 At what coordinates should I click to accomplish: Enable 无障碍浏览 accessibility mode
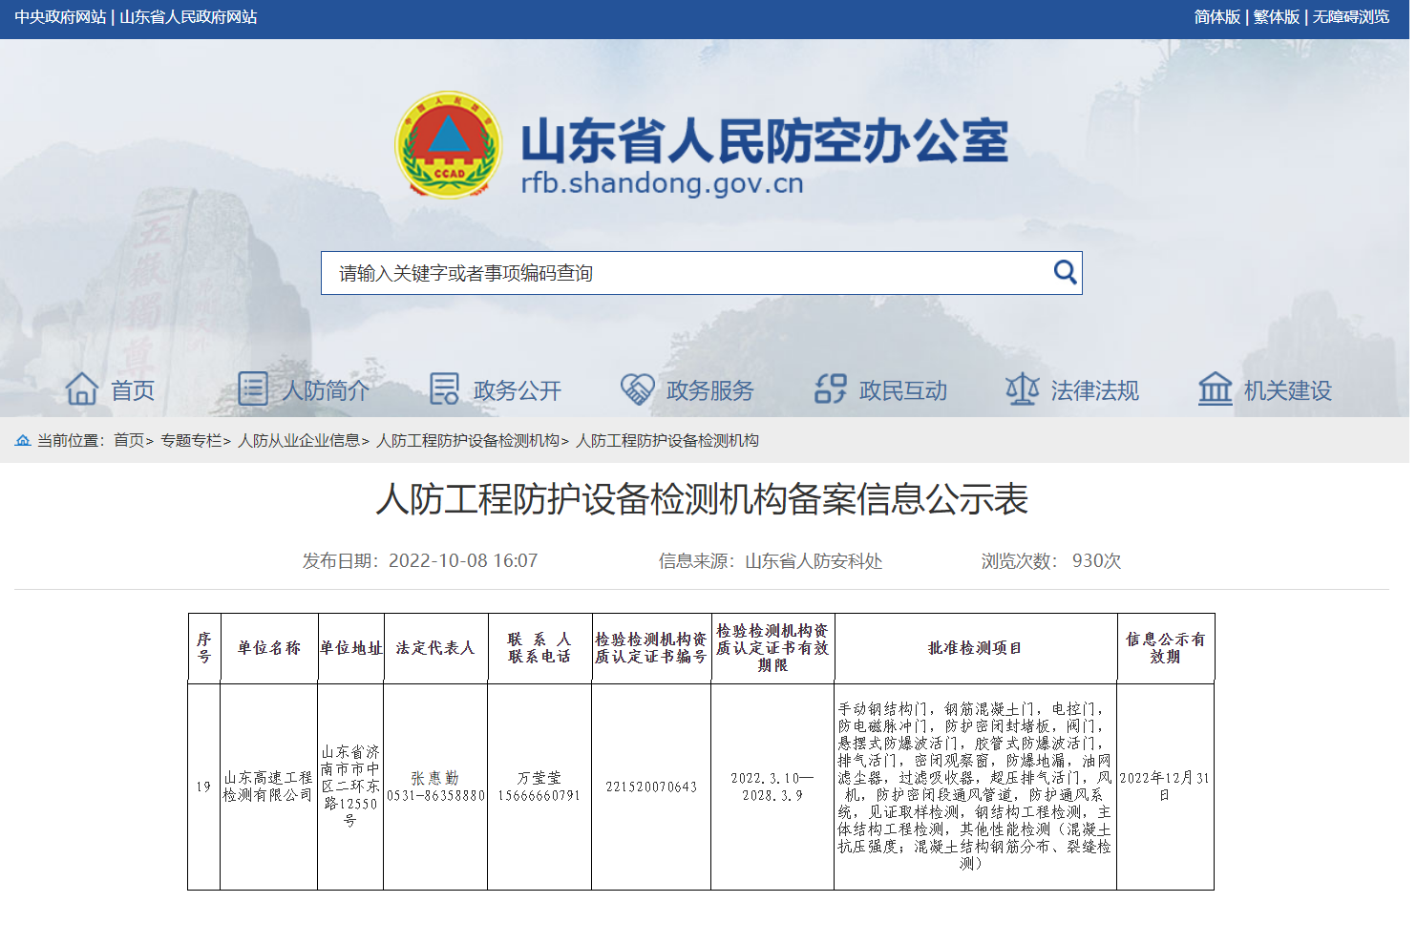pyautogui.click(x=1350, y=17)
